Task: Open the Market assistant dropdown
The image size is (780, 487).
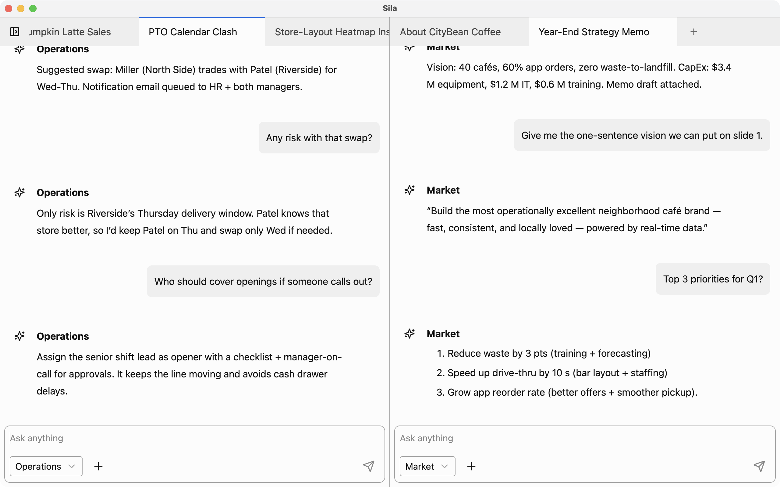Action: (x=427, y=466)
